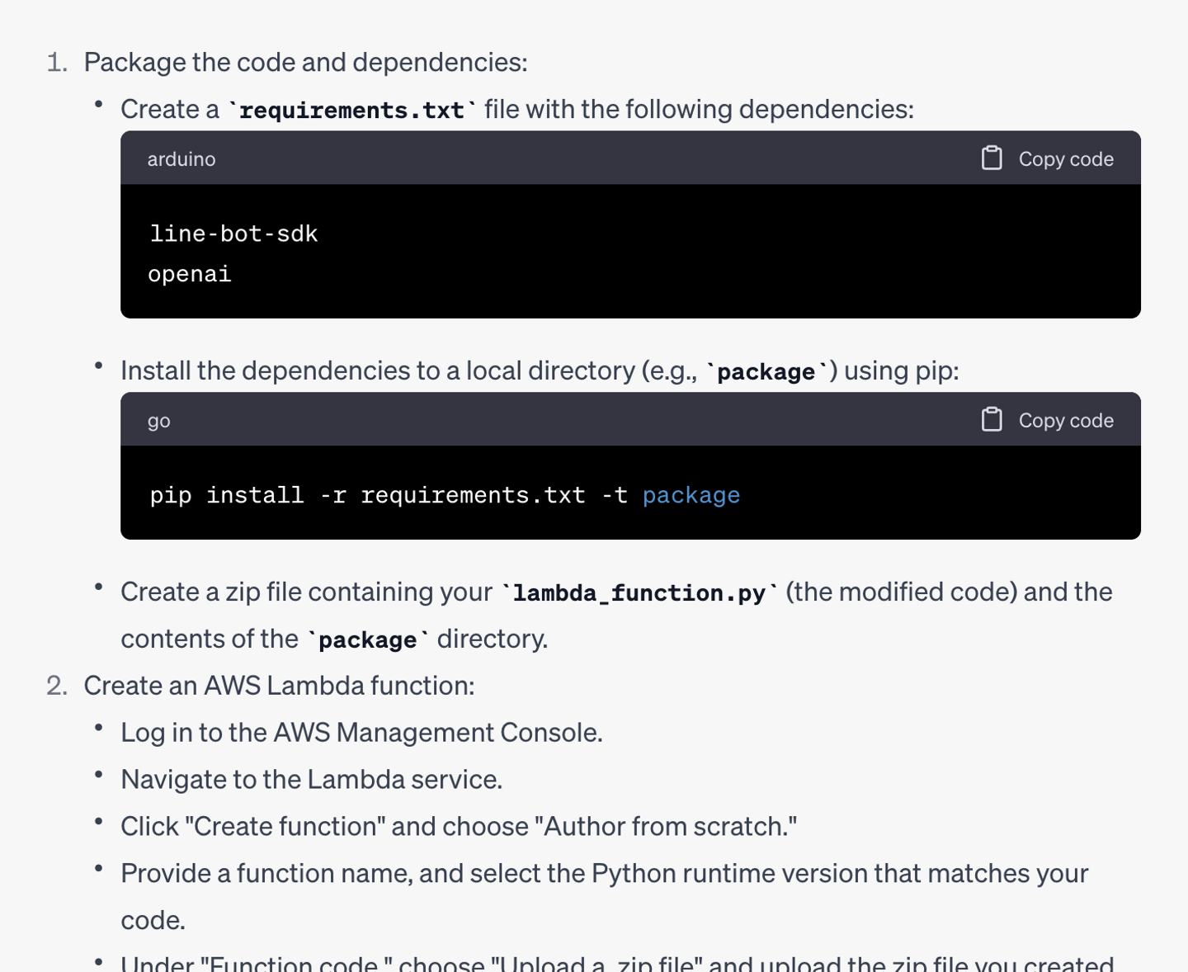Click the "go" language label
Image resolution: width=1188 pixels, height=972 pixels.
tap(159, 421)
